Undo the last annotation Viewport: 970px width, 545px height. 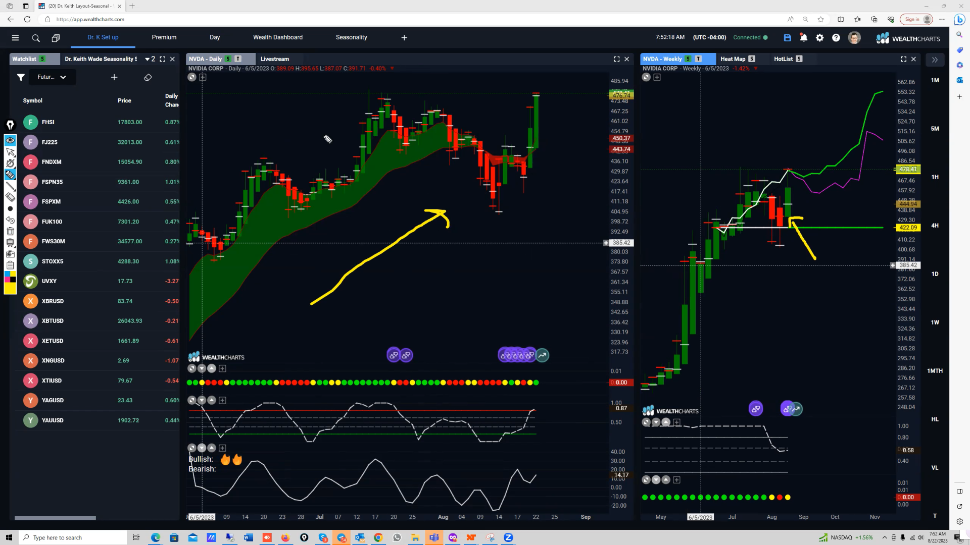[x=10, y=220]
